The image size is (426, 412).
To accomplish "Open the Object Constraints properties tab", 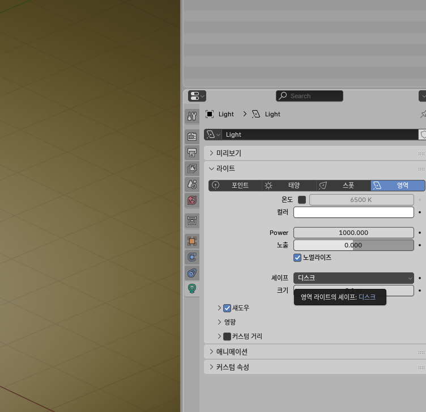I will pos(192,273).
